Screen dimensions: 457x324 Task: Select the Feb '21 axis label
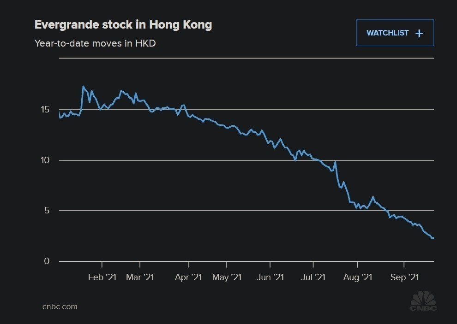[x=102, y=277]
